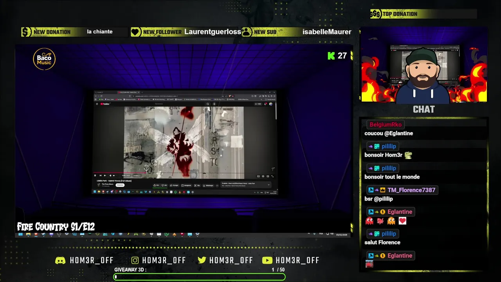This screenshot has height=282, width=501.
Task: Open VLC cone icon on outer taskbar
Action: click(175, 234)
